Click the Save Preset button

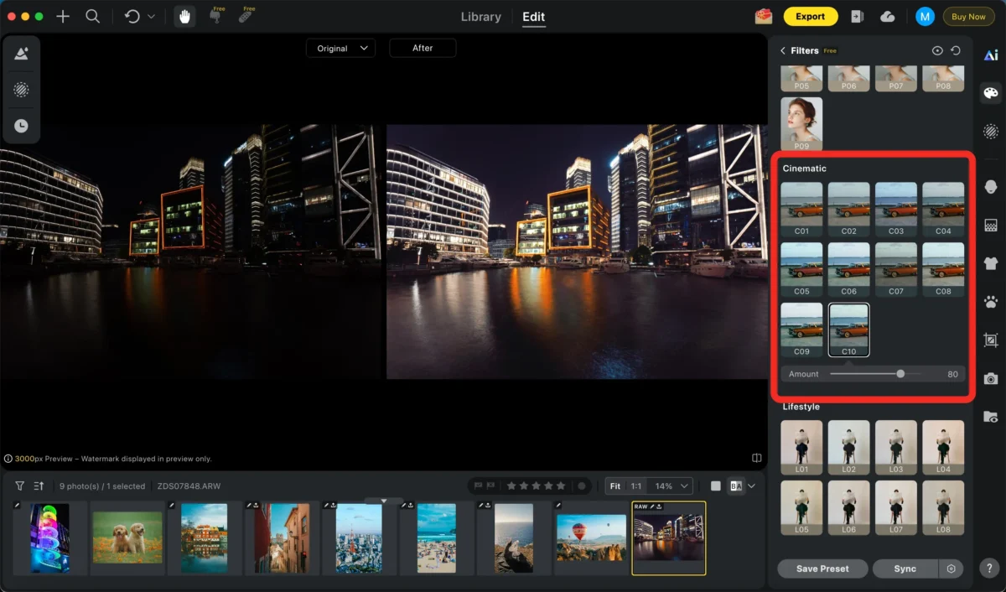(822, 569)
